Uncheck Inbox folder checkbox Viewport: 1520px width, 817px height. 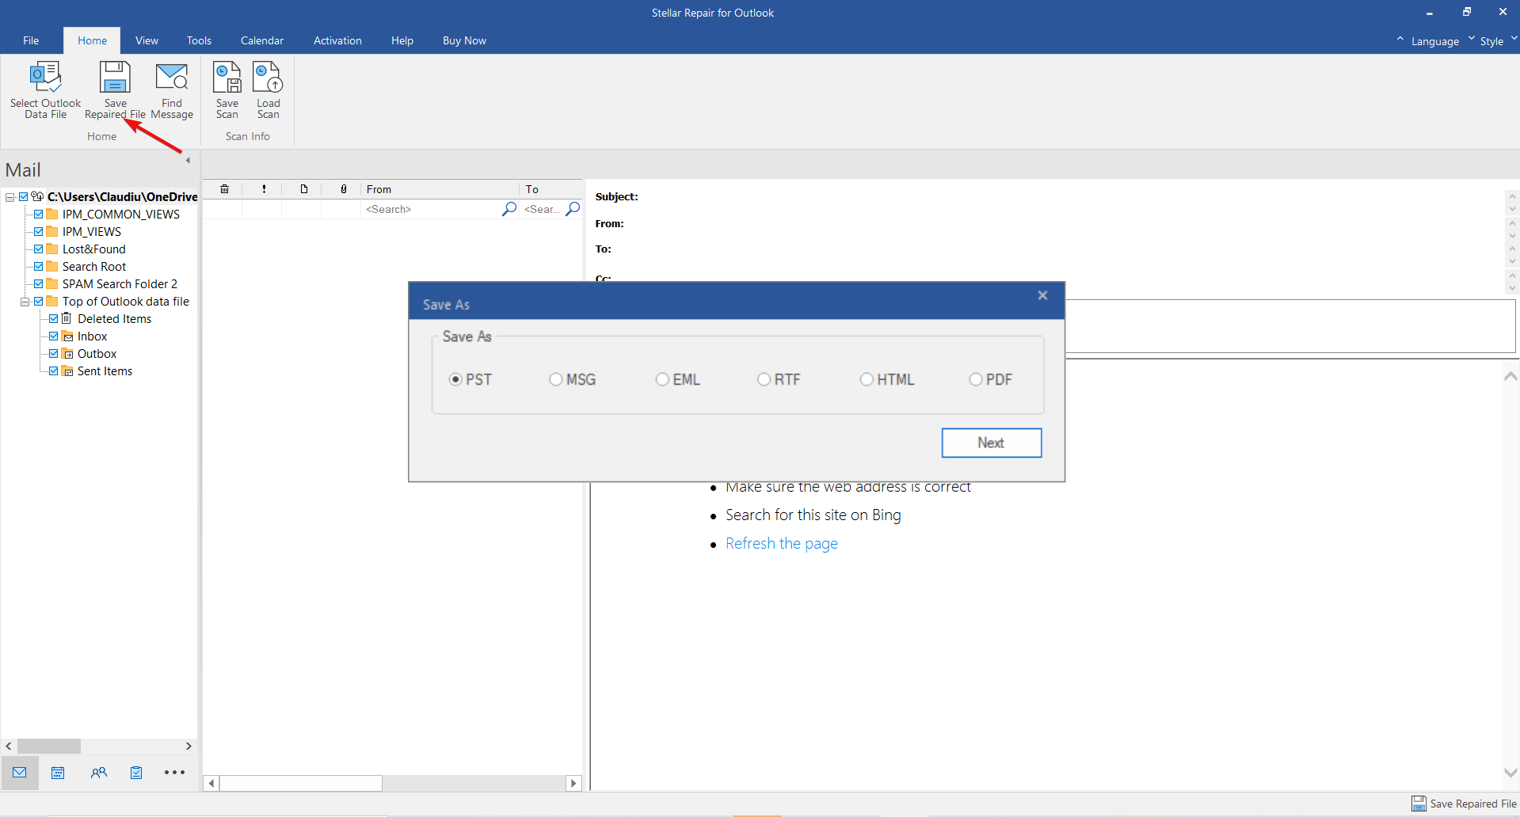(x=53, y=336)
